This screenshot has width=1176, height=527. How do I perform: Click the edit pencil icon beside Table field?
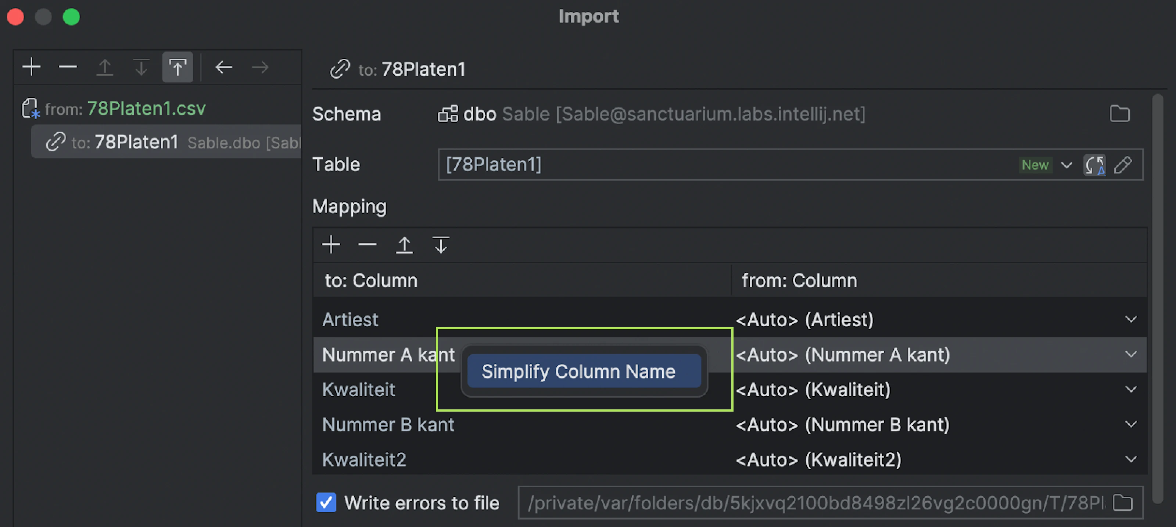tap(1123, 165)
